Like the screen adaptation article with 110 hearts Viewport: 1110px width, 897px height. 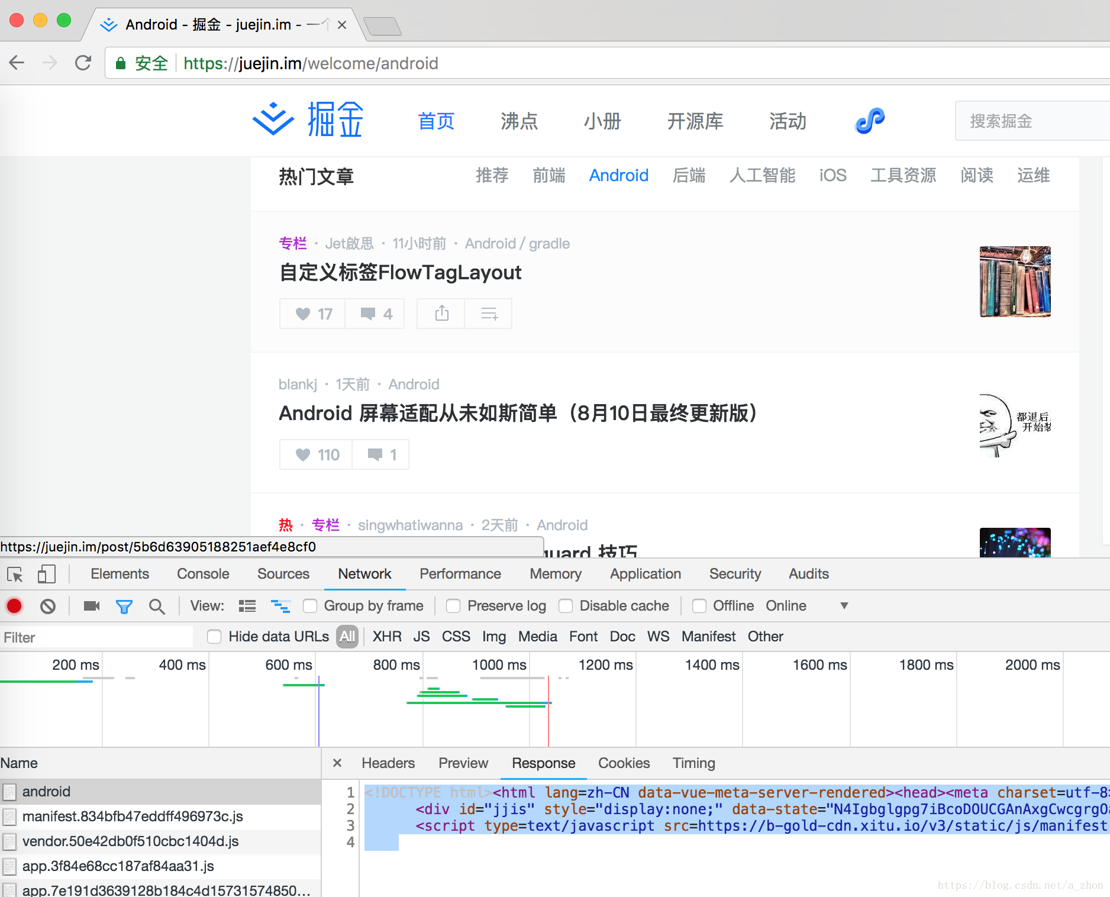[x=317, y=454]
